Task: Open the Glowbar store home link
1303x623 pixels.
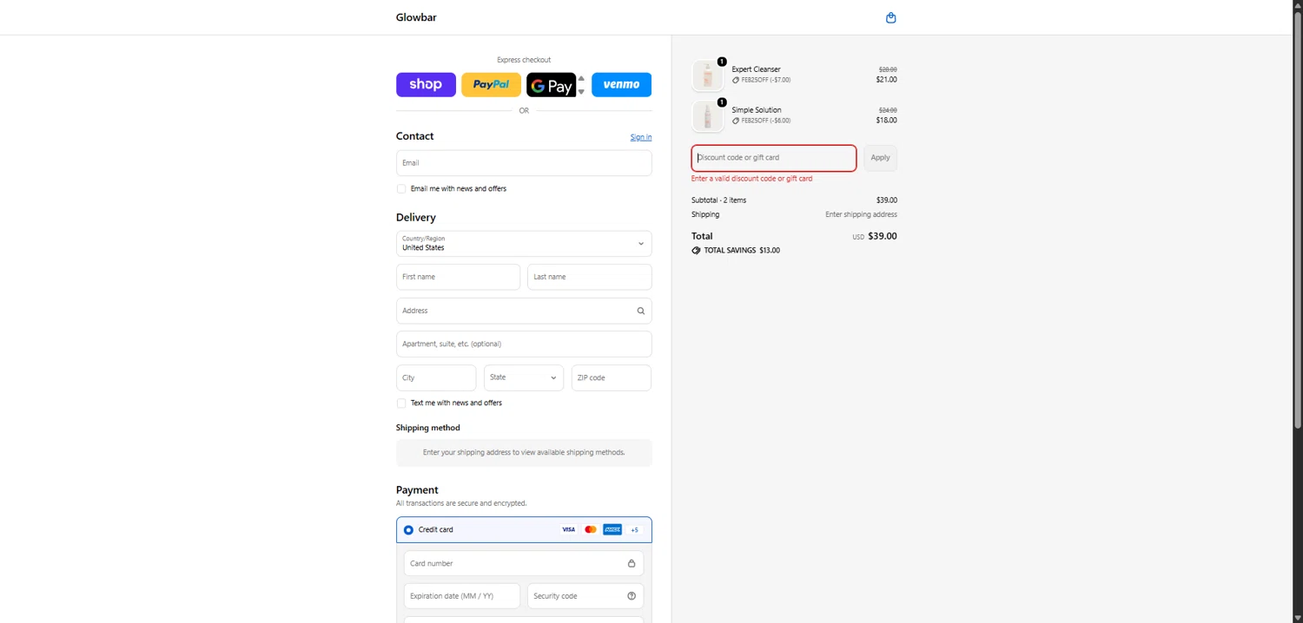Action: 416,17
